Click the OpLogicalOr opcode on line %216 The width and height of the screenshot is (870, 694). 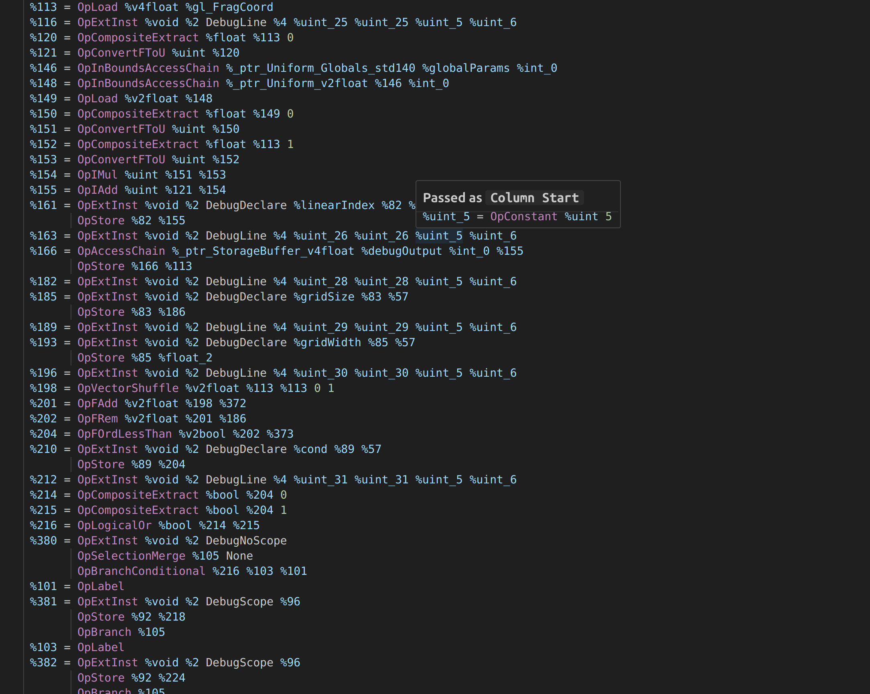pyautogui.click(x=115, y=526)
